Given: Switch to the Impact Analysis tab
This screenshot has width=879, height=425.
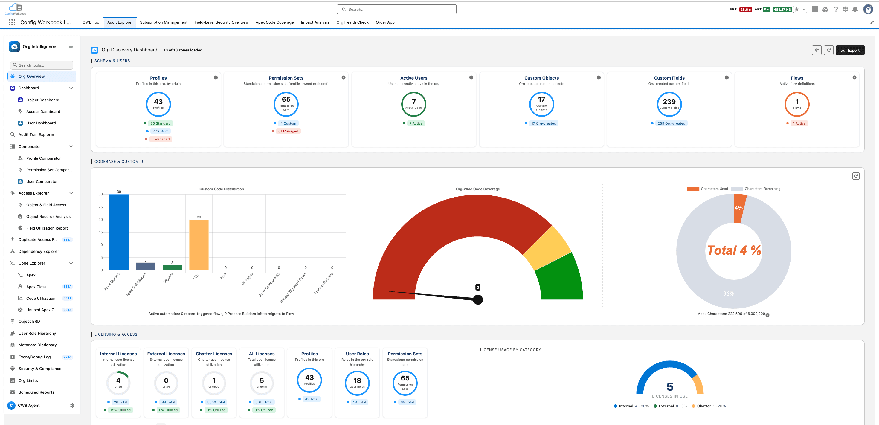Looking at the screenshot, I should (315, 22).
